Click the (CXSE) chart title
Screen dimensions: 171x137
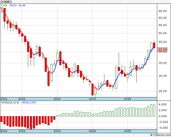(x=6, y=2)
